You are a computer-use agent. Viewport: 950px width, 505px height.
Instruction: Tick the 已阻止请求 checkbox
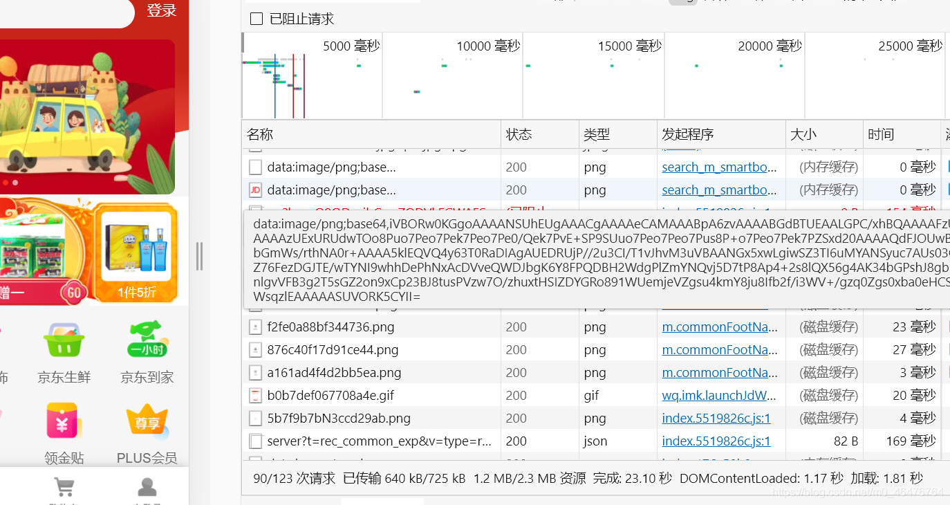[257, 19]
